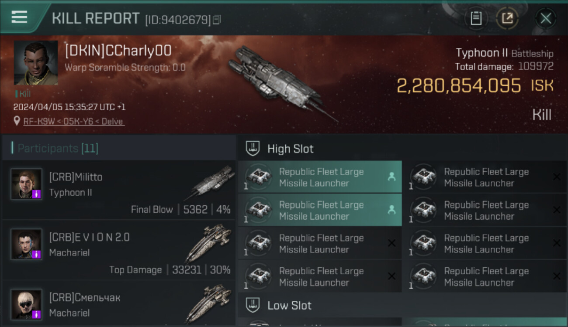568x327 pixels.
Task: Share the kill report externally
Action: 507,18
